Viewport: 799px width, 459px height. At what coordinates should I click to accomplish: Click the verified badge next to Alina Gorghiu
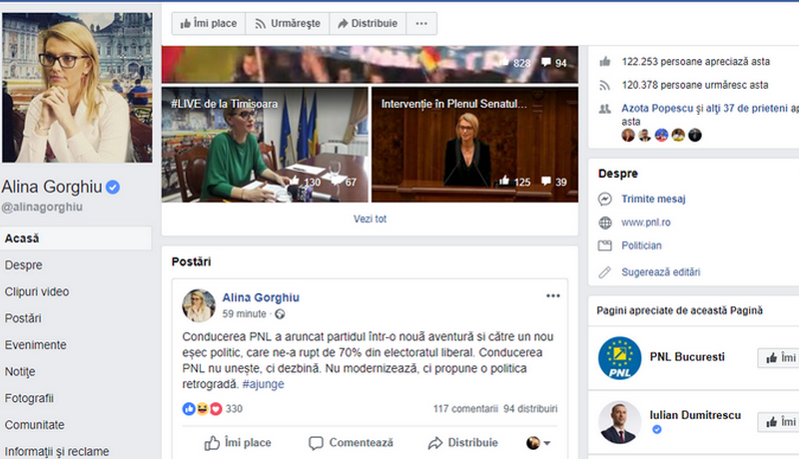[x=114, y=187]
